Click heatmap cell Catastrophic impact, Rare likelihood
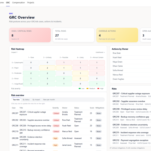151x151 pixels. (31, 63)
